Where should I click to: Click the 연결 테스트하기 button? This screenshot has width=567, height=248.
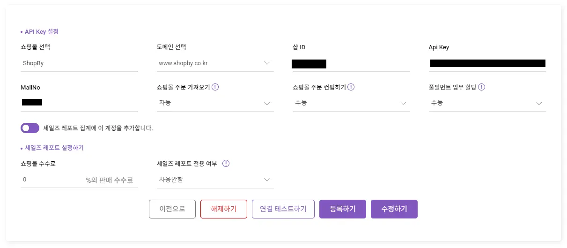(x=283, y=209)
